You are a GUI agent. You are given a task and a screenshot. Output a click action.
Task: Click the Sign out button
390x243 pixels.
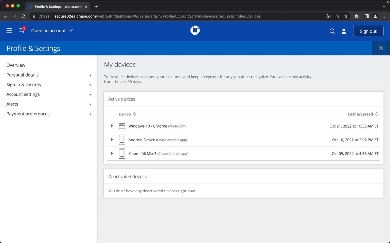click(368, 31)
